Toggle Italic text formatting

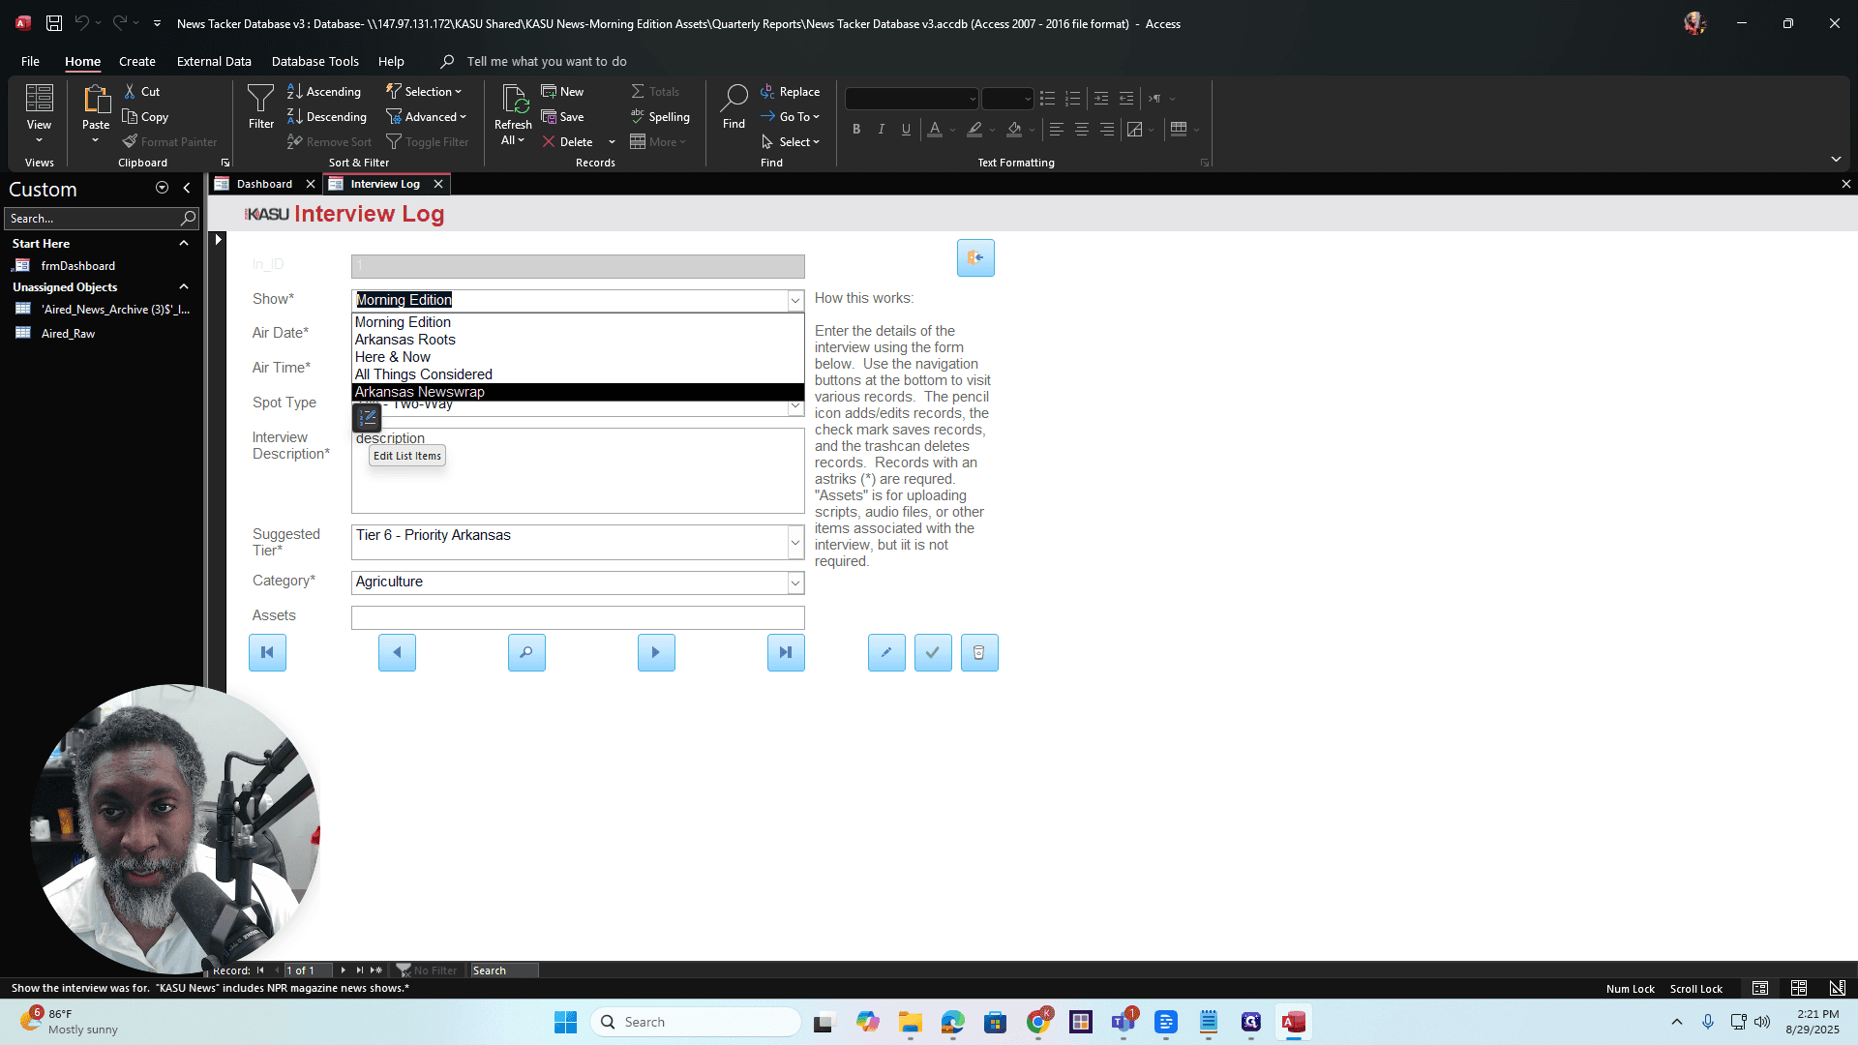pyautogui.click(x=882, y=129)
